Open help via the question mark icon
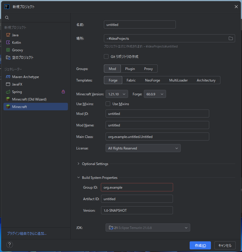This screenshot has width=242, height=252. point(9,245)
